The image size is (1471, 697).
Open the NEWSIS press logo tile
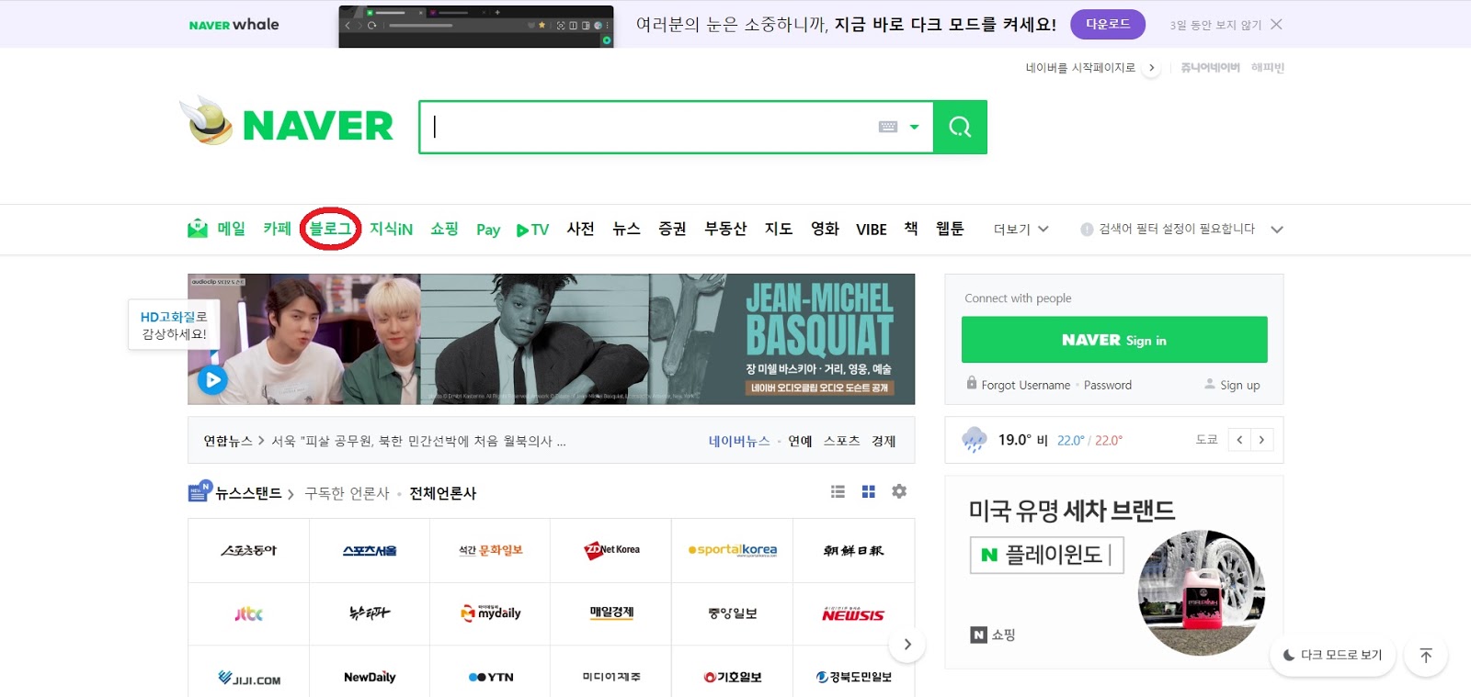pyautogui.click(x=853, y=613)
